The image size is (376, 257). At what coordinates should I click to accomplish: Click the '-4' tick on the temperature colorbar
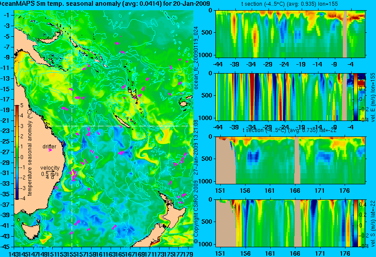click(22, 199)
